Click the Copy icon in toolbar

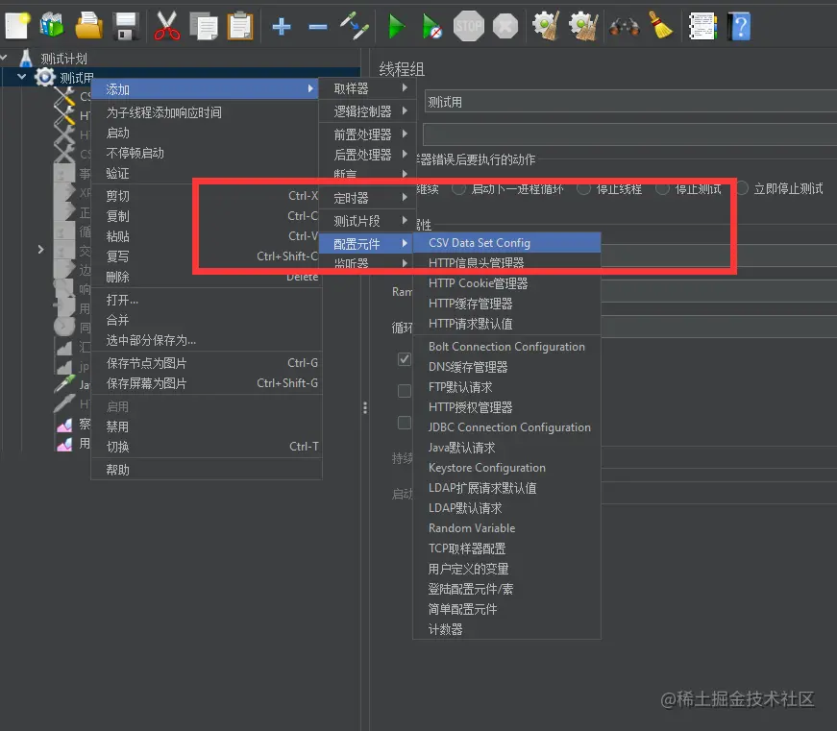204,26
